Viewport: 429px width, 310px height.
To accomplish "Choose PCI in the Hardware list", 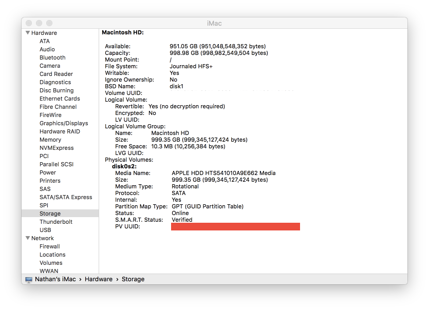I will [x=44, y=156].
